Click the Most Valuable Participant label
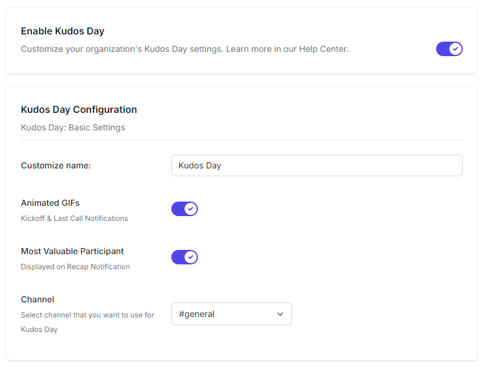The image size is (485, 367). click(x=72, y=251)
